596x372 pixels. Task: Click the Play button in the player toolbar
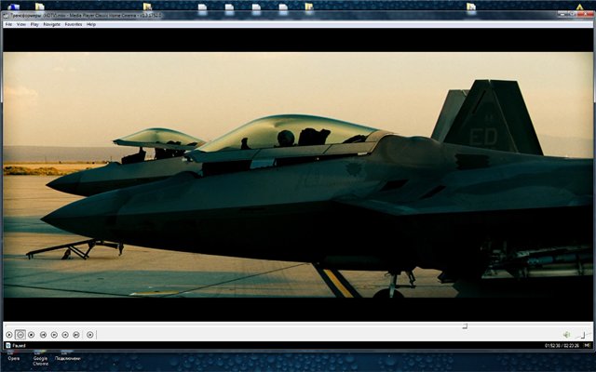(x=8, y=335)
